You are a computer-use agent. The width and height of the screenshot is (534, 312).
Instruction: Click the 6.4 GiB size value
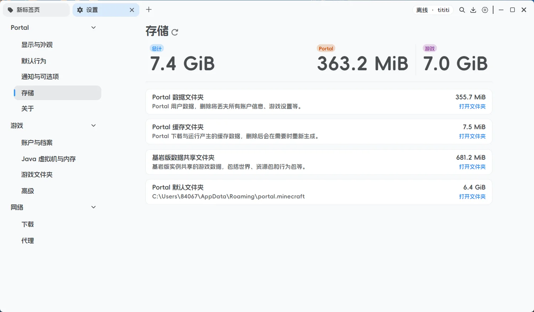pos(474,187)
